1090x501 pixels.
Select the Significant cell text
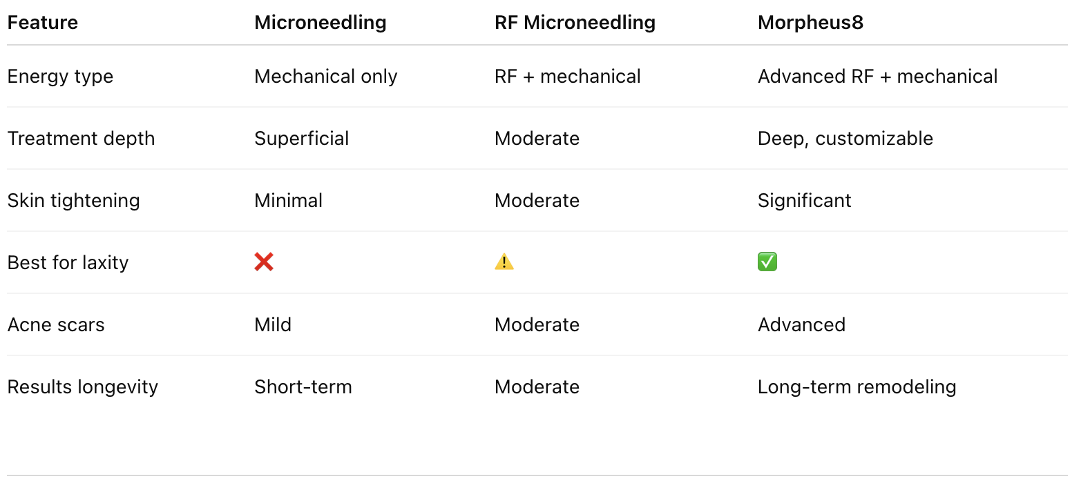tap(805, 201)
